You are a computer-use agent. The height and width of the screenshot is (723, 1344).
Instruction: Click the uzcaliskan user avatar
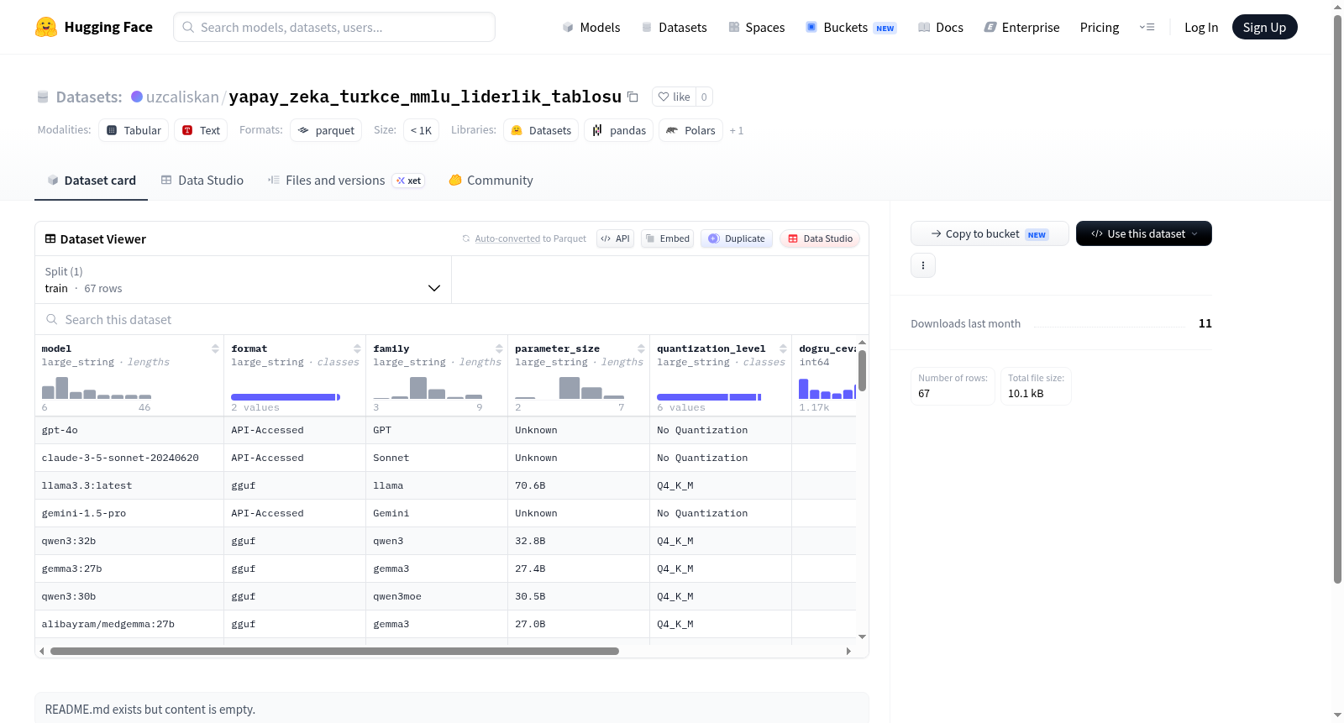tap(137, 97)
